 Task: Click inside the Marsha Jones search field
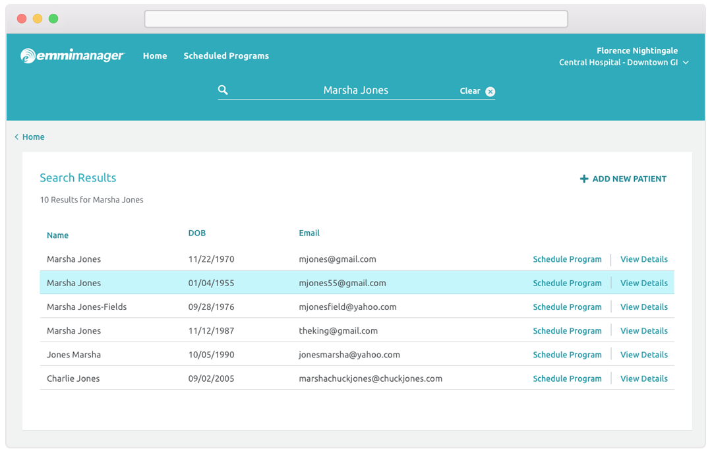coord(355,90)
